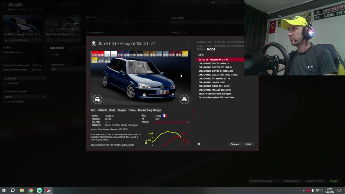This screenshot has height=194, width=345.
Task: Pick the yellow skin at top row end
Action: pos(185,54)
